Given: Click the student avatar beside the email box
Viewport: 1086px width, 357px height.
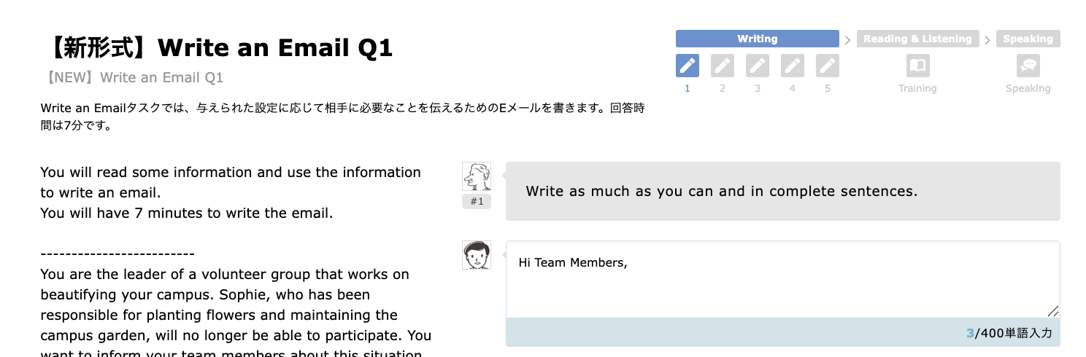Looking at the screenshot, I should (477, 255).
